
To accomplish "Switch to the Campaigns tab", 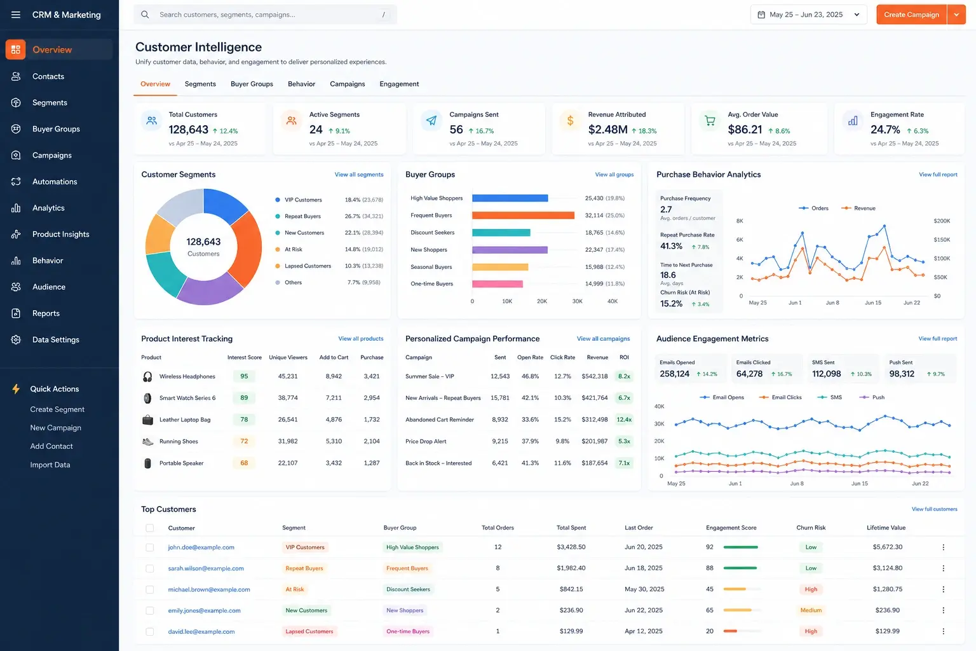I will point(348,84).
